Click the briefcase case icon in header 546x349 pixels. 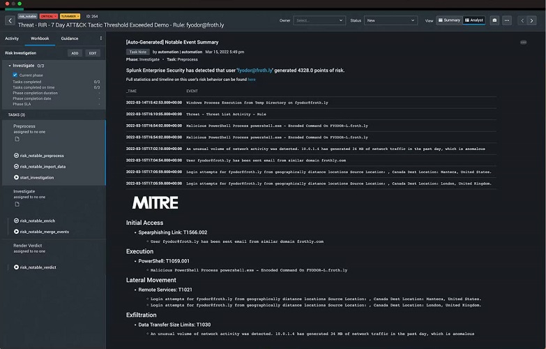[x=494, y=20]
